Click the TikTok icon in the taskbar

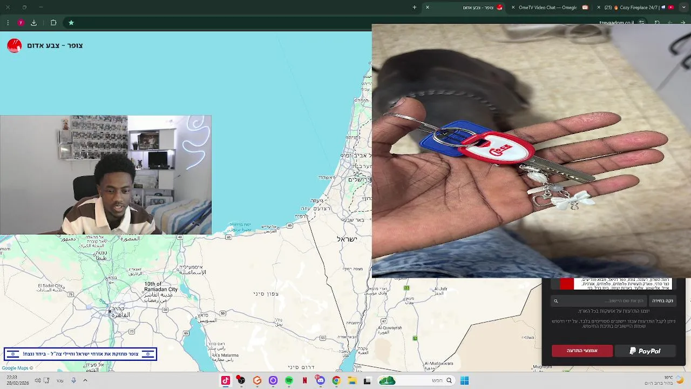coord(226,380)
